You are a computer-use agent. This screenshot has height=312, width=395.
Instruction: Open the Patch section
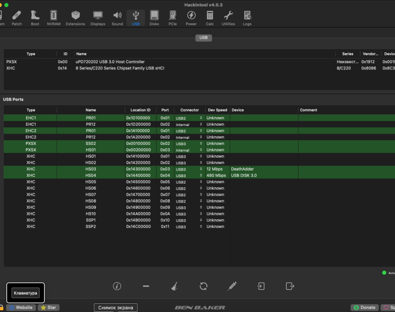click(x=17, y=18)
